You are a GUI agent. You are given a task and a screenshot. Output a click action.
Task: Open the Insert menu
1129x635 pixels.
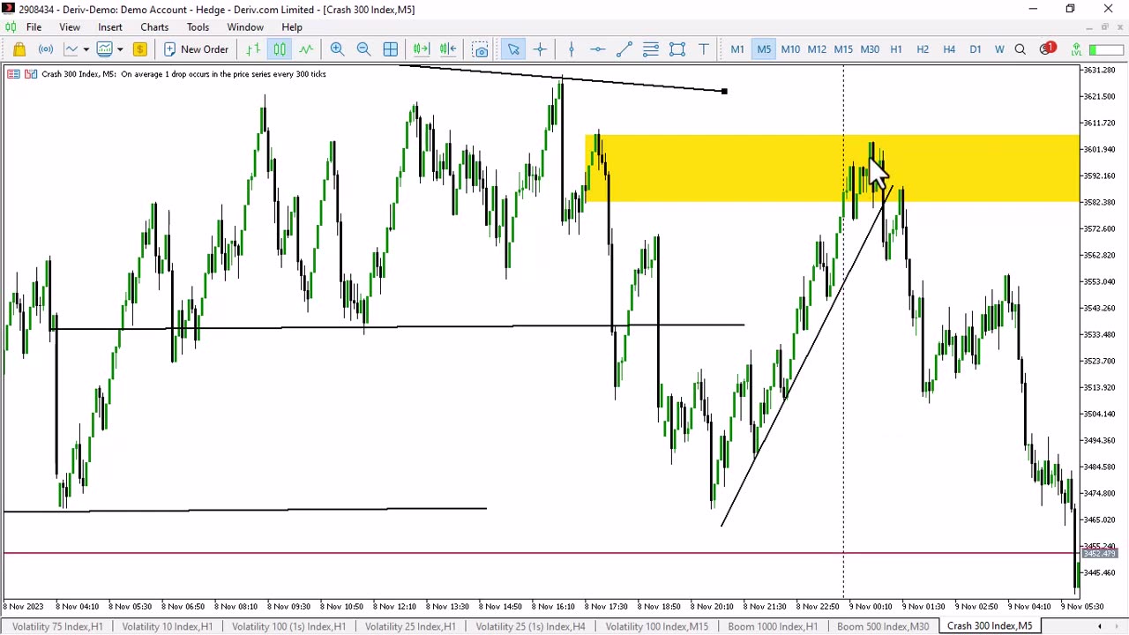110,27
